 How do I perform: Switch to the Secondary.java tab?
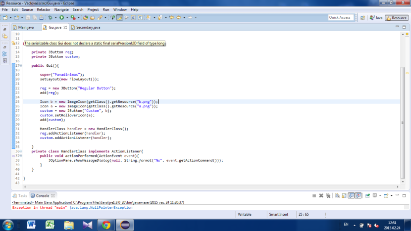(x=88, y=27)
